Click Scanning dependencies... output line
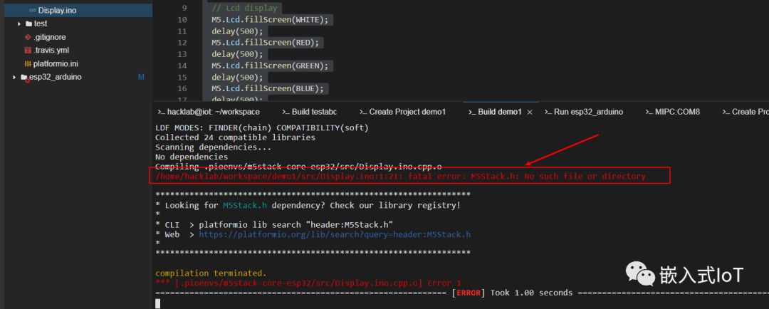769x309 pixels. coord(214,147)
